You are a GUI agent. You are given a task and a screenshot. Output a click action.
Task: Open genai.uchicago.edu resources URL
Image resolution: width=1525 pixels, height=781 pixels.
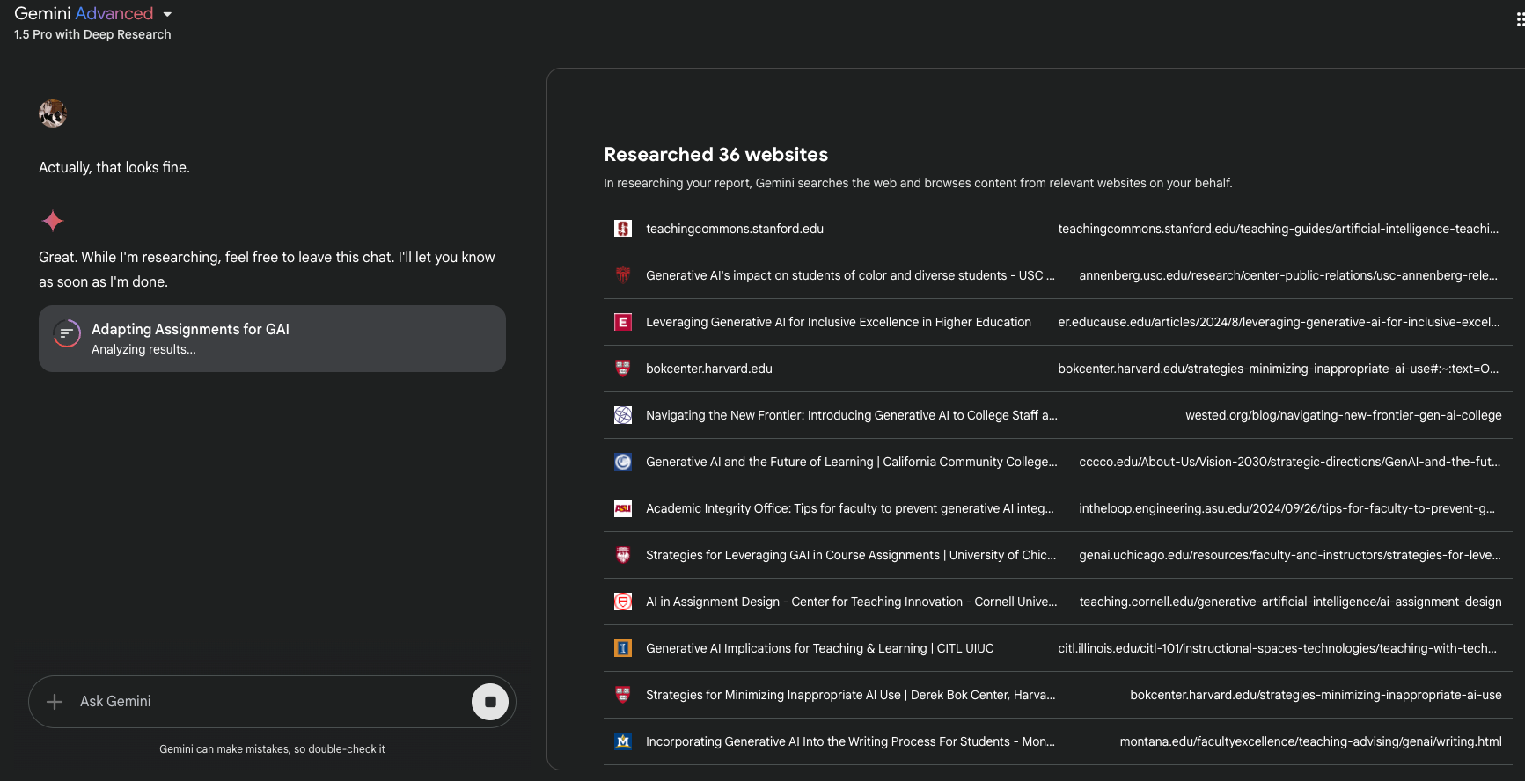[x=1290, y=555]
